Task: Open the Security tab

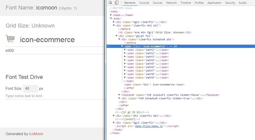Action: (x=230, y=3)
